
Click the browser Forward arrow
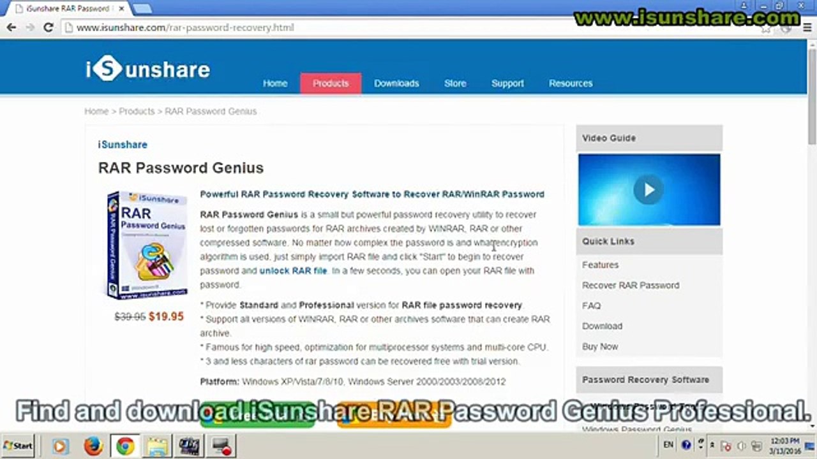click(29, 27)
